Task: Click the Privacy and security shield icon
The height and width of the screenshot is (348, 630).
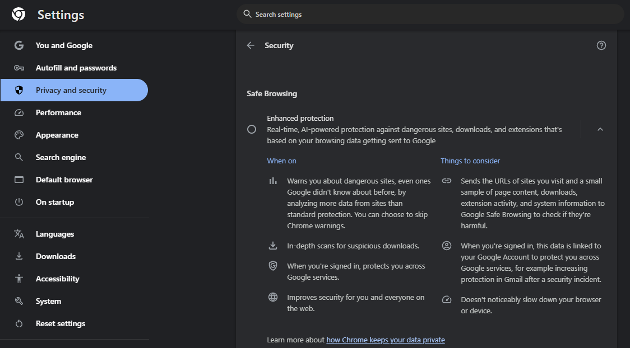Action: click(x=18, y=90)
